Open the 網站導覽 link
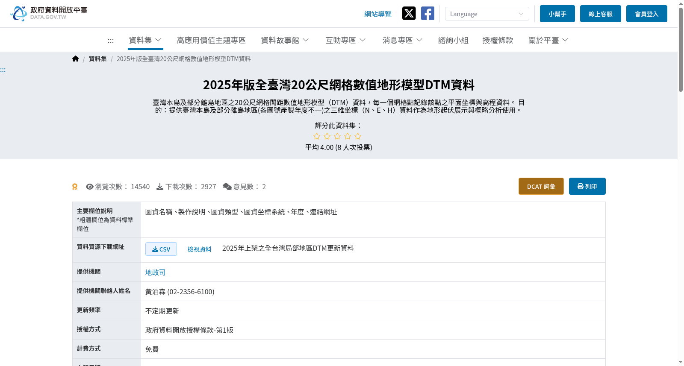Screen dimensions: 684x366 378,14
